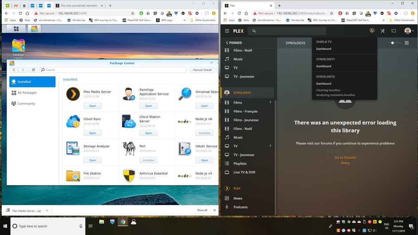This screenshot has width=418, height=235.
Task: Click the OAuth Service safe icon
Action: click(x=185, y=149)
